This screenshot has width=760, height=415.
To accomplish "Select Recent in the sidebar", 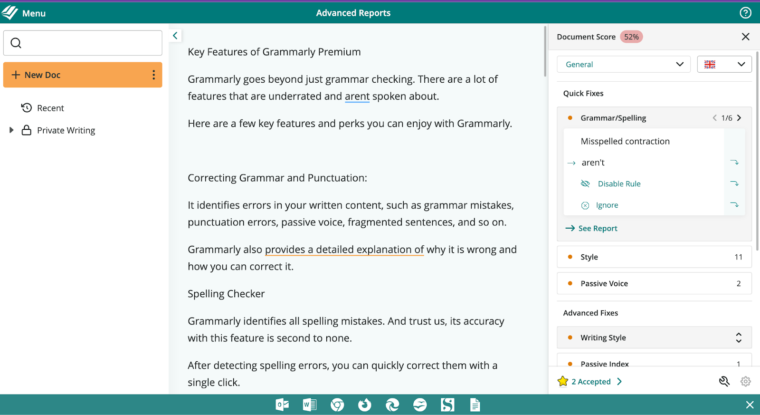I will 50,108.
